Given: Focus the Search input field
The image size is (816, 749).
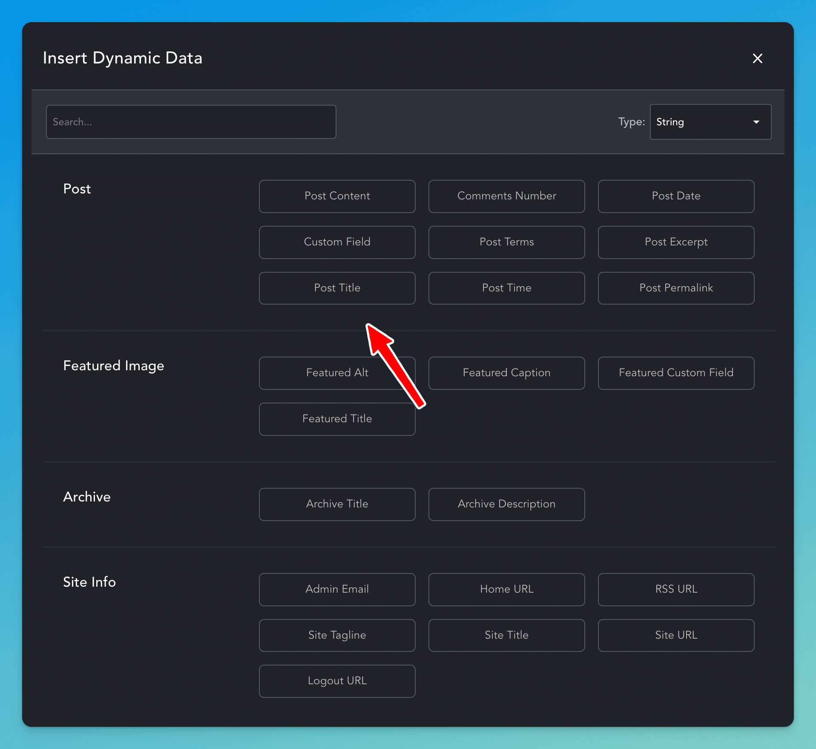Looking at the screenshot, I should pos(191,122).
